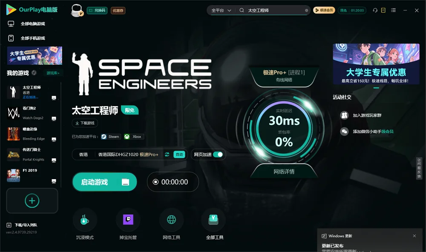The width and height of the screenshot is (426, 252).
Task: Close the Windows 更新 notification
Action: pos(414,236)
